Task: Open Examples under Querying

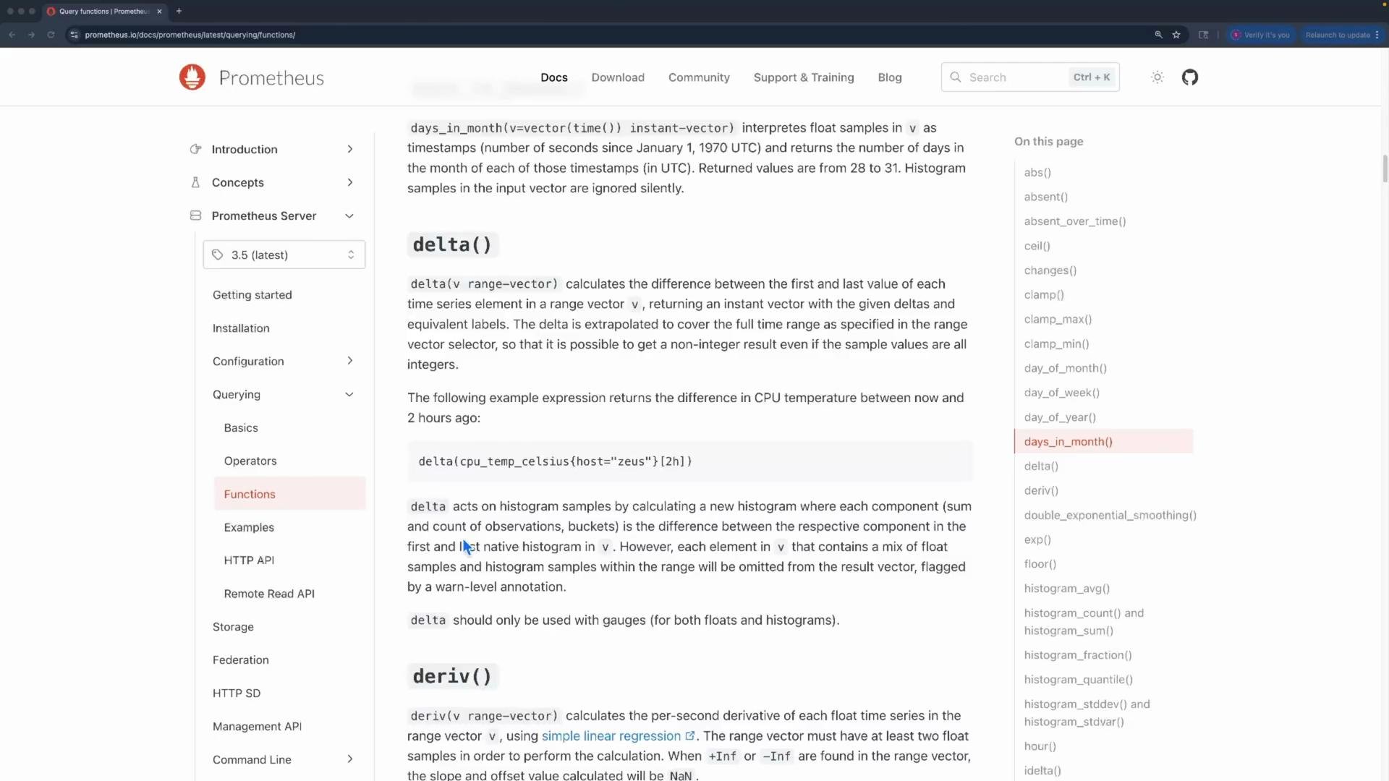Action: [249, 527]
